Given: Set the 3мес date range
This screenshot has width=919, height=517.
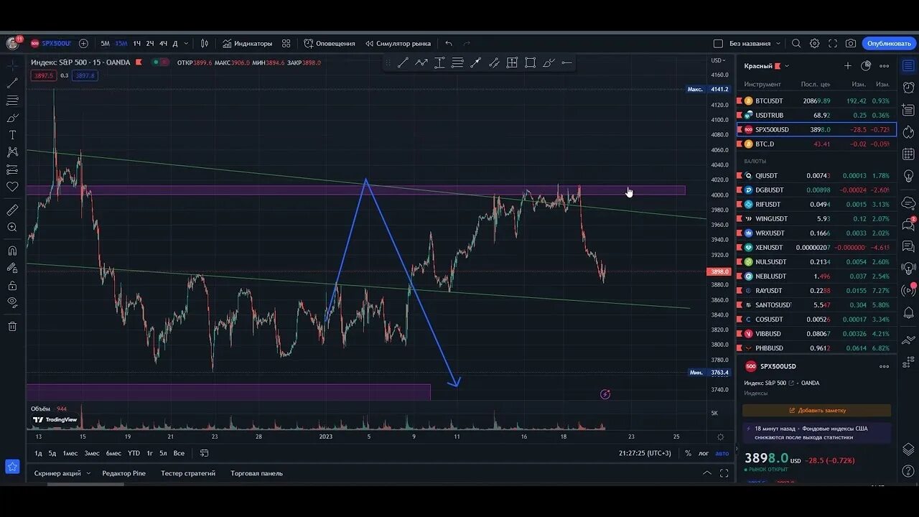Looking at the screenshot, I should click(x=92, y=453).
